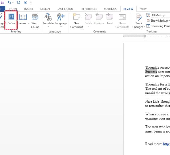Switch to the VIEW tab

pyautogui.click(x=143, y=9)
